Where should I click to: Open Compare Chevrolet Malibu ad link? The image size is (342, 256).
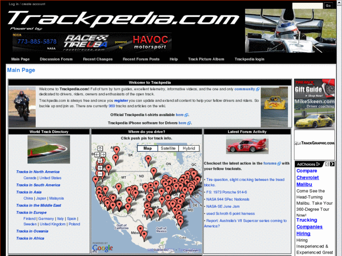[308, 178]
